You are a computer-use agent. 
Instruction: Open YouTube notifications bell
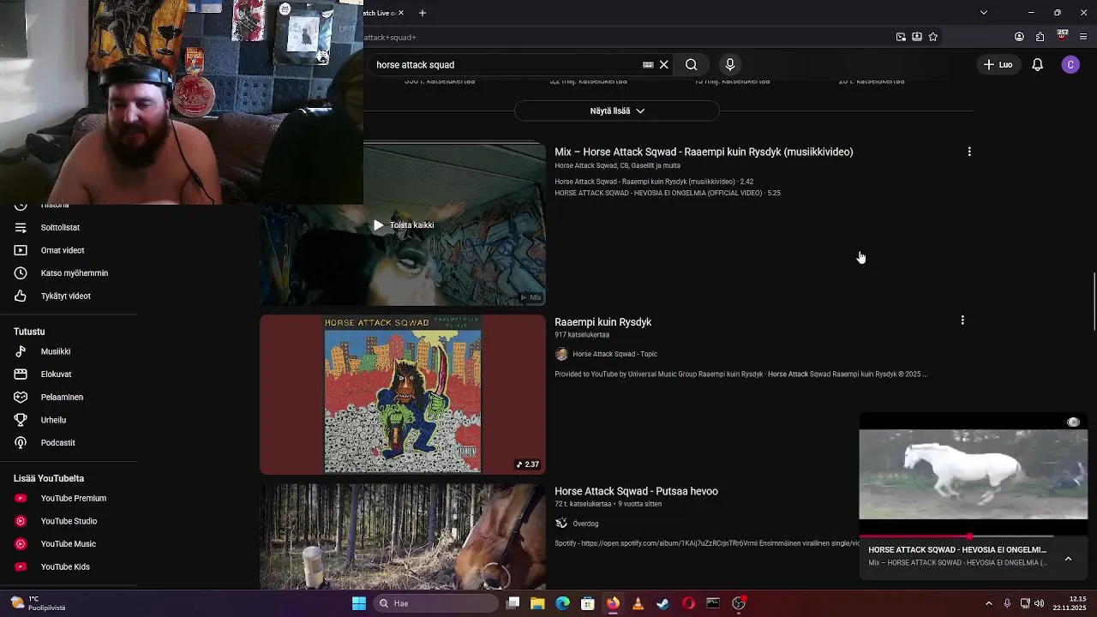tap(1037, 64)
